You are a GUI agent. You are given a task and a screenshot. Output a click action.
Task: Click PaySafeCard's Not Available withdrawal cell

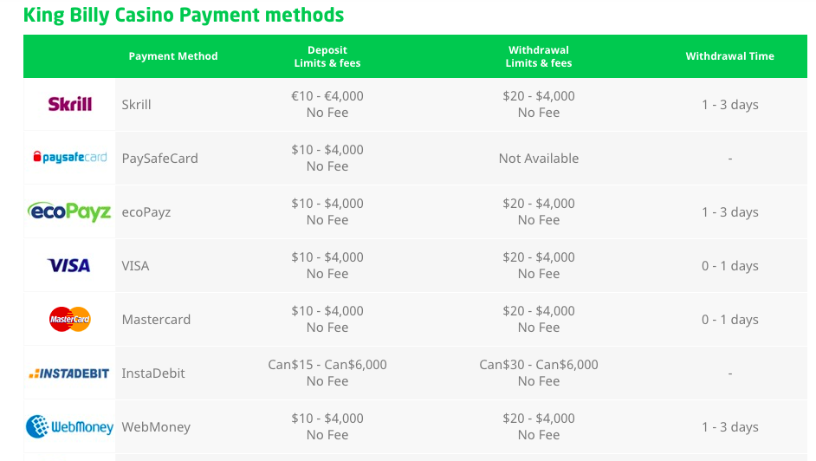click(539, 159)
